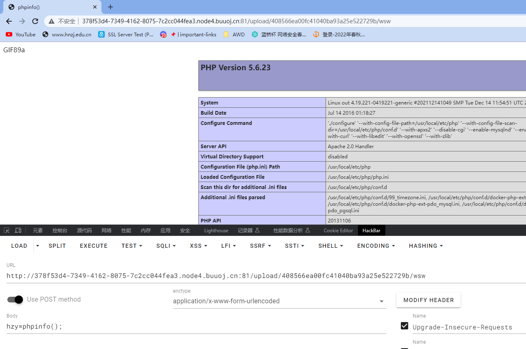The height and width of the screenshot is (349, 526).
Task: Toggle the Use POST method switch
Action: point(15,300)
